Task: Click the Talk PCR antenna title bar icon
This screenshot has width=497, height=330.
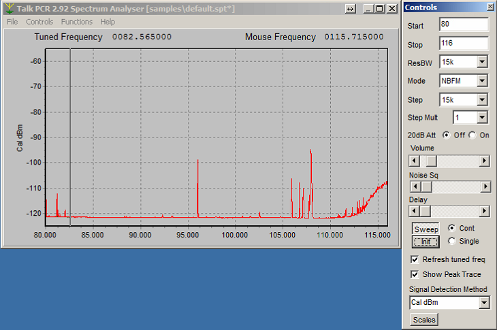Action: (10, 9)
